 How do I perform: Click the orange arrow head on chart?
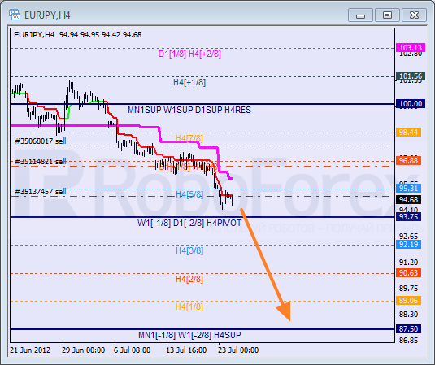(x=285, y=310)
